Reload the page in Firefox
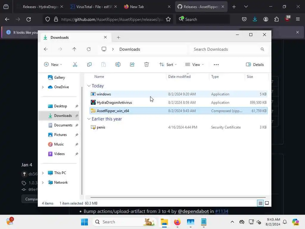Viewport: 305px width, 229px height. pos(29,19)
